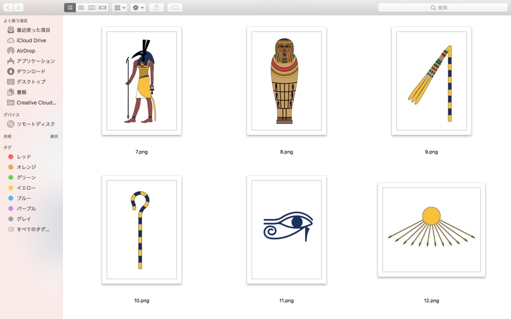Switch to list view
511x319 pixels.
81,7
